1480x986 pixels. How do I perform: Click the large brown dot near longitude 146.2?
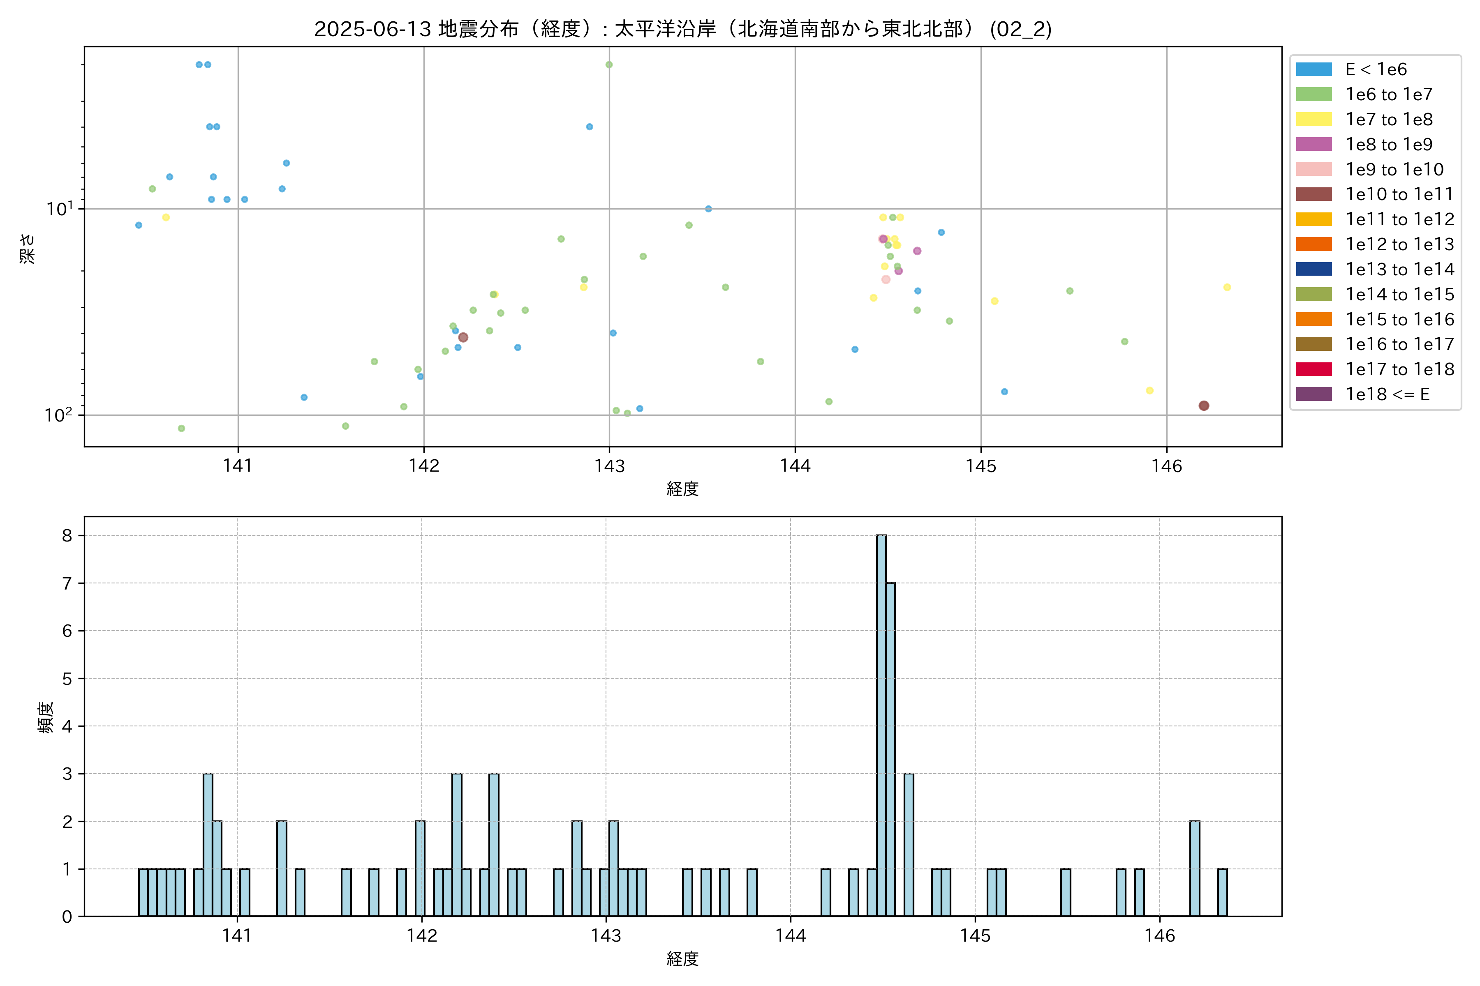1203,405
